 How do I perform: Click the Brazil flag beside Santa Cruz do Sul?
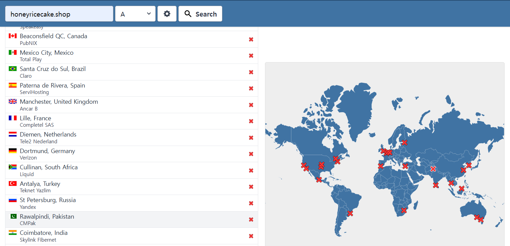(x=13, y=69)
